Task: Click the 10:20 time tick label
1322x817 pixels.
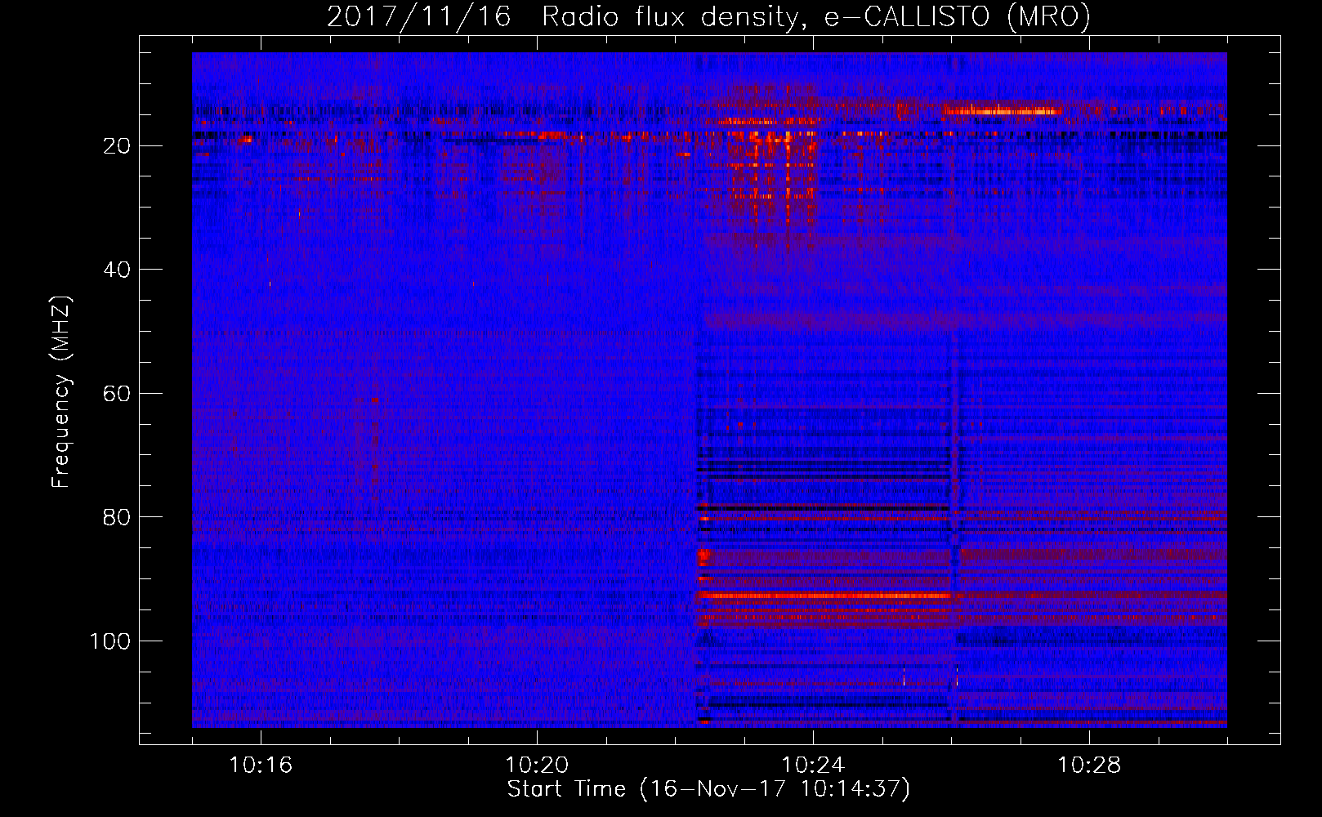Action: tap(537, 766)
